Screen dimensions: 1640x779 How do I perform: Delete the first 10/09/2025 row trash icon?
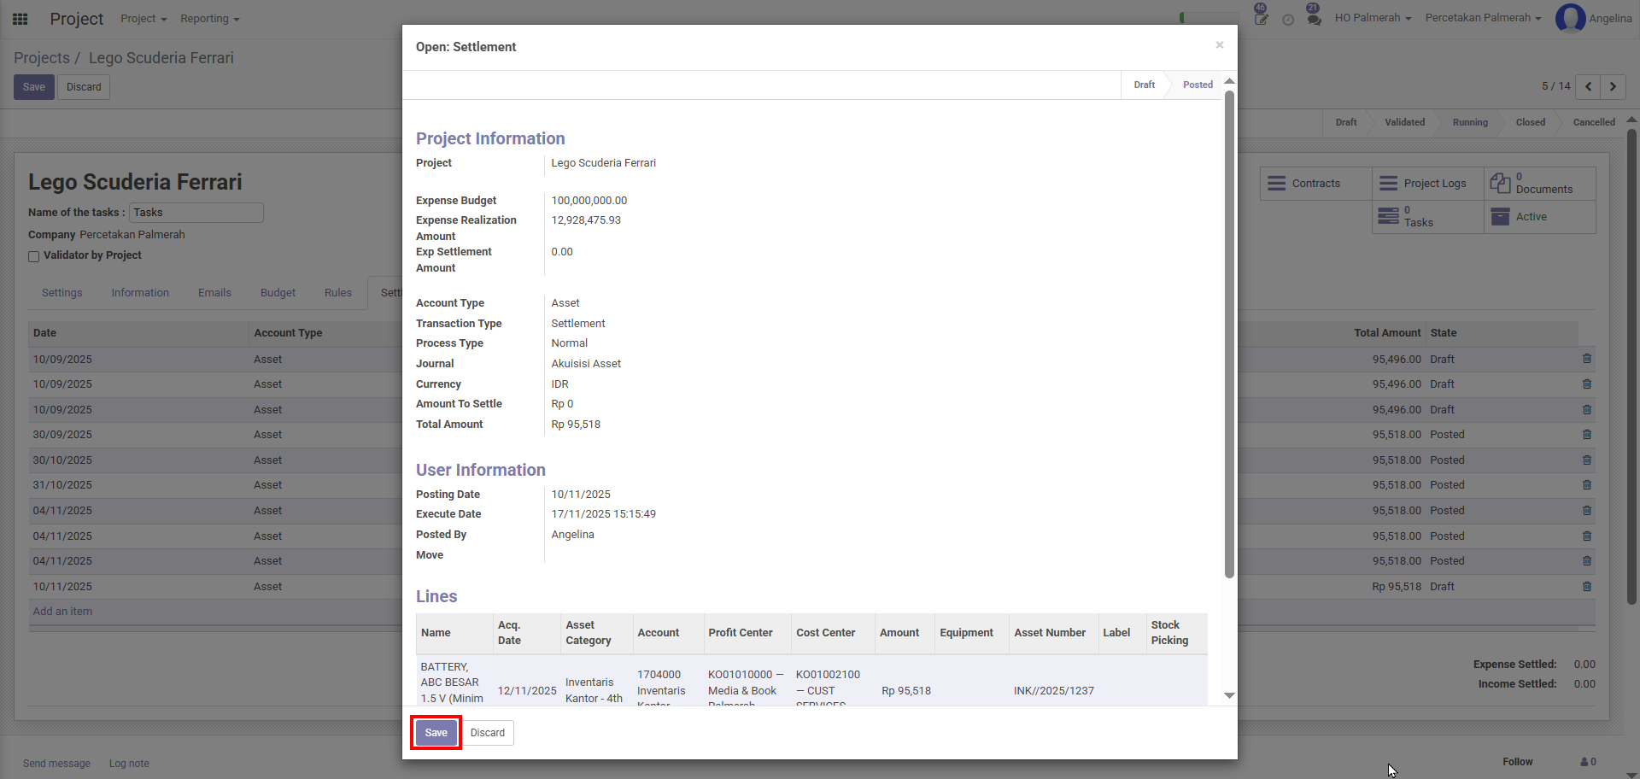pyautogui.click(x=1586, y=359)
